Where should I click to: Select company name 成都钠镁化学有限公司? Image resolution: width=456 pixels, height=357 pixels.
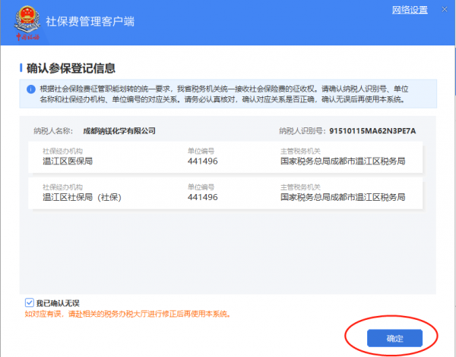pos(119,130)
